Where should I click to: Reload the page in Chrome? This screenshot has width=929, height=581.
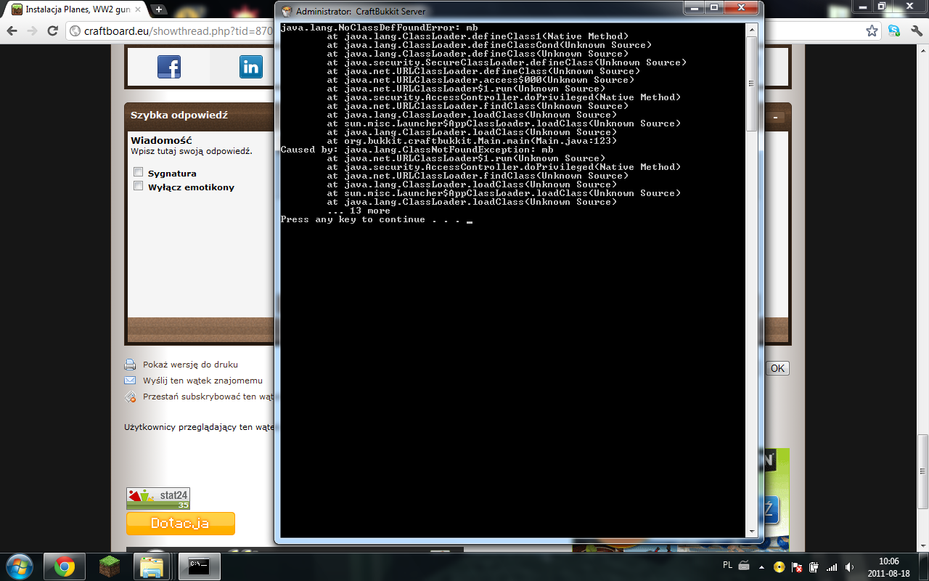(x=52, y=31)
